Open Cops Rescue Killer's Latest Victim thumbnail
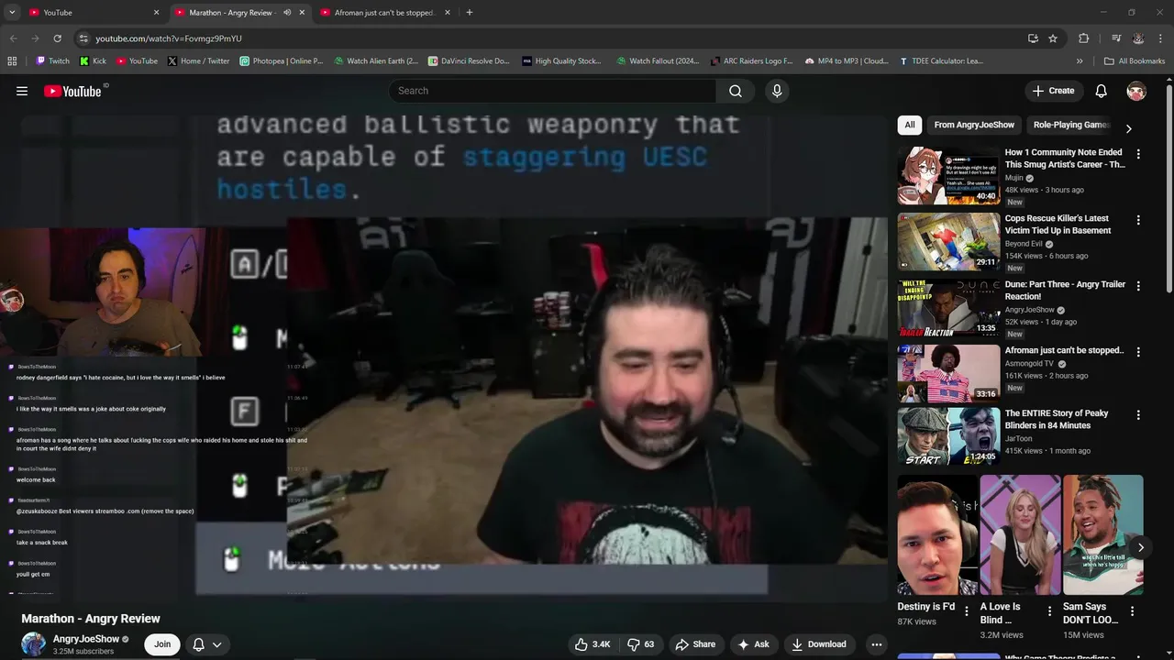Screen dimensions: 1174x660 tap(948, 242)
